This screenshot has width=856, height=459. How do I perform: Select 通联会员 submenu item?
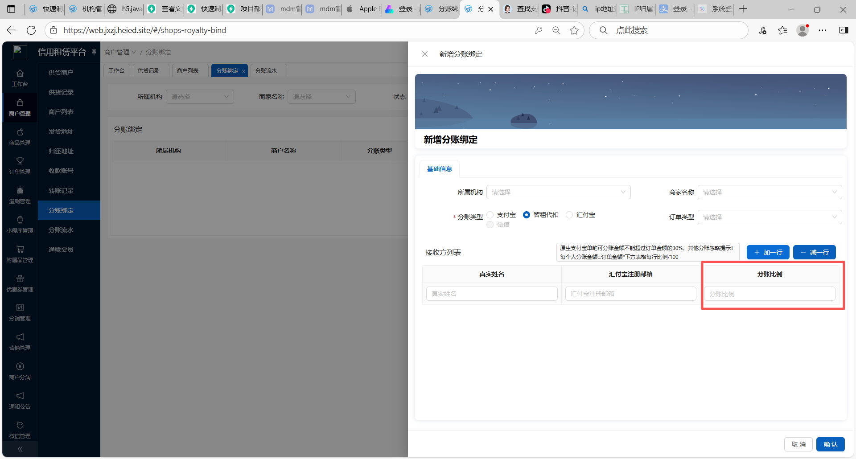pos(61,250)
